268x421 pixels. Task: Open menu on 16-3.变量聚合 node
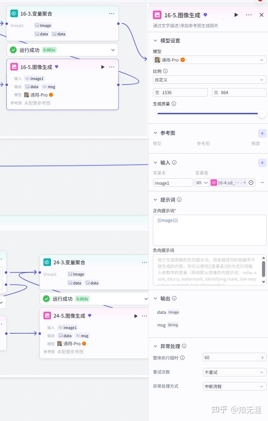(x=111, y=14)
